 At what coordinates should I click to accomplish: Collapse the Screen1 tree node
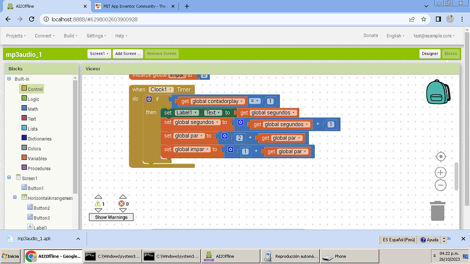9,178
